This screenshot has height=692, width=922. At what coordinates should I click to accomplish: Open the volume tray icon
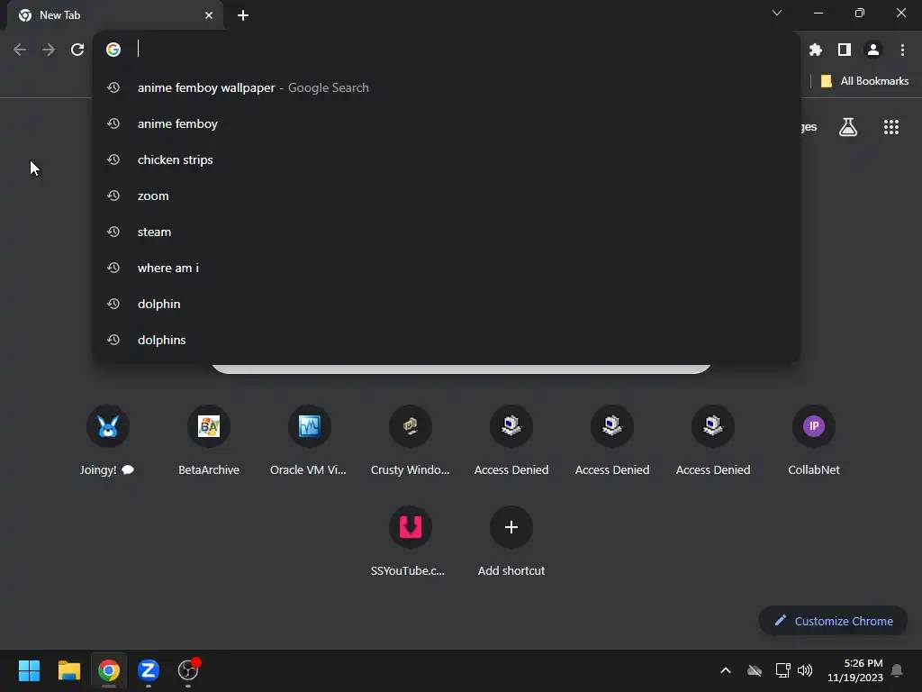[804, 670]
